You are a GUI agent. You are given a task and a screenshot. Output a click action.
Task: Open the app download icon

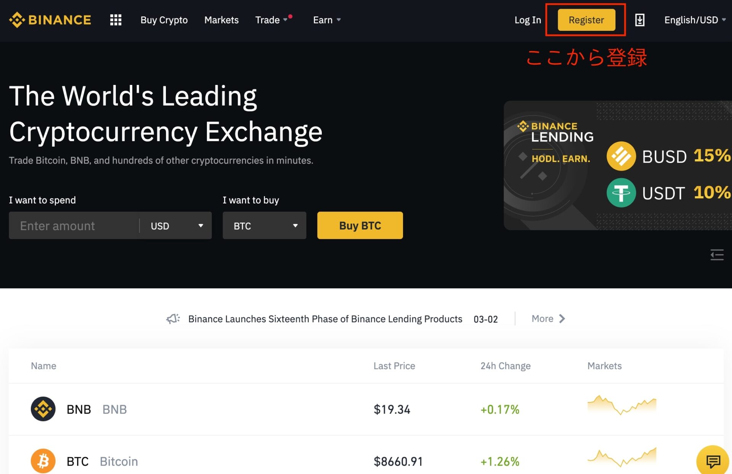pyautogui.click(x=640, y=20)
